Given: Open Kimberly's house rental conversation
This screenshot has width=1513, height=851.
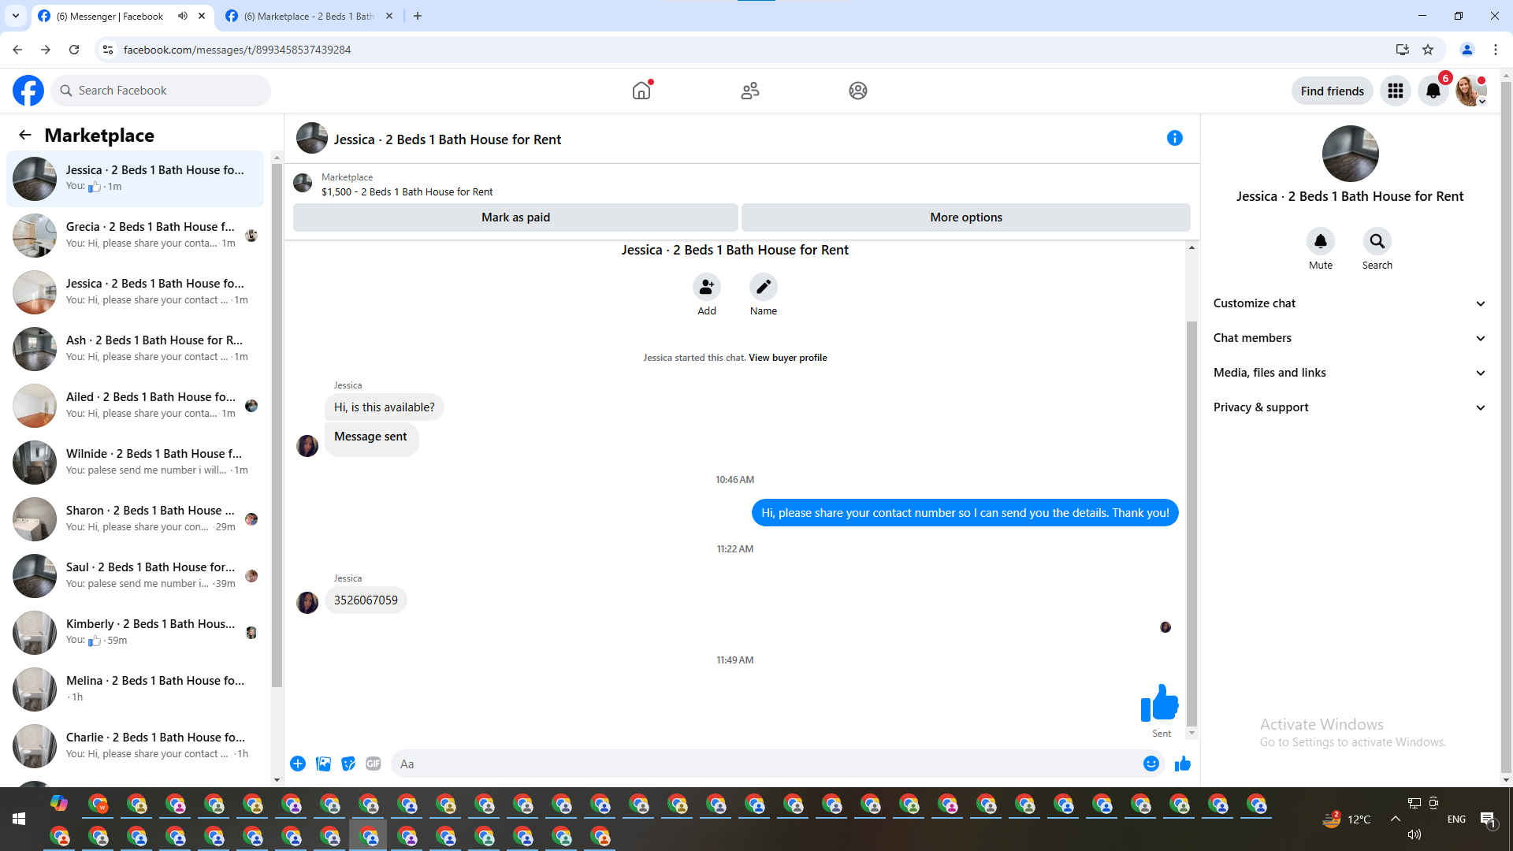Looking at the screenshot, I should [136, 633].
